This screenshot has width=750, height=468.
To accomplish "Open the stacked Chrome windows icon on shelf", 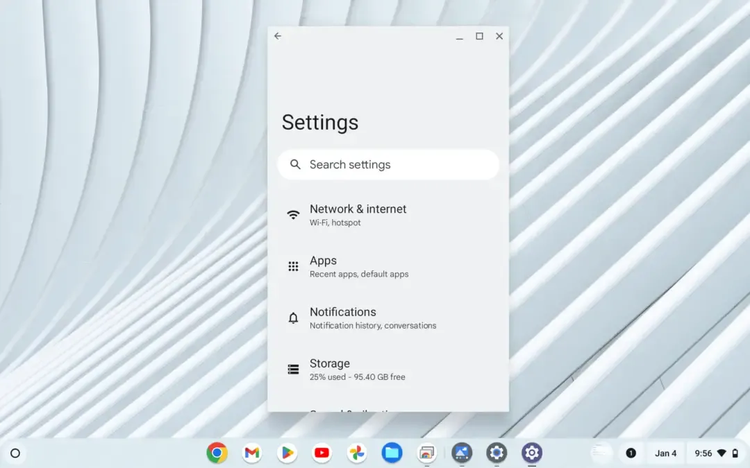I will (x=426, y=453).
